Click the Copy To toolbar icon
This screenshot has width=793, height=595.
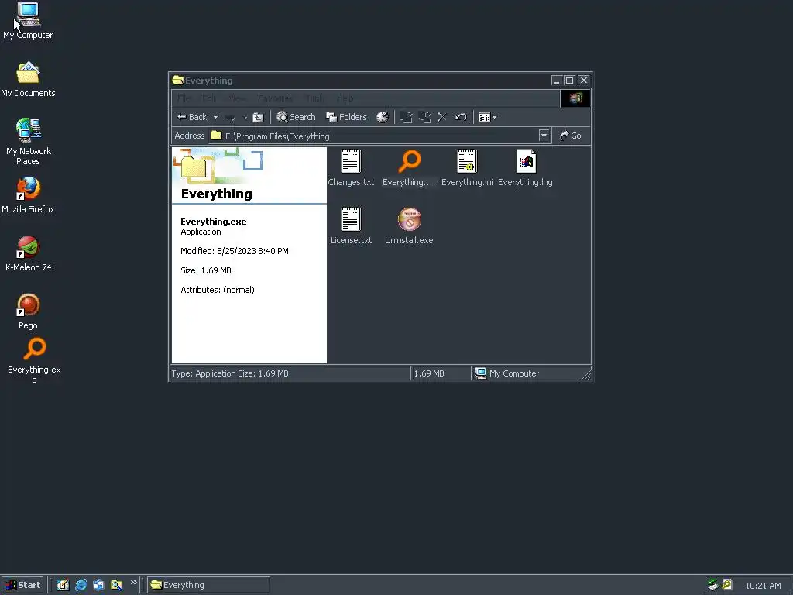[425, 118]
